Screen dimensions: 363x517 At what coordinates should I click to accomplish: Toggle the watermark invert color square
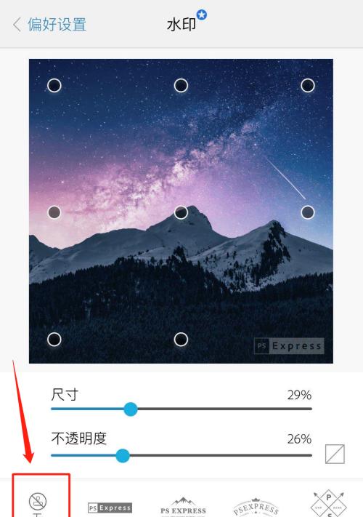[x=335, y=454]
